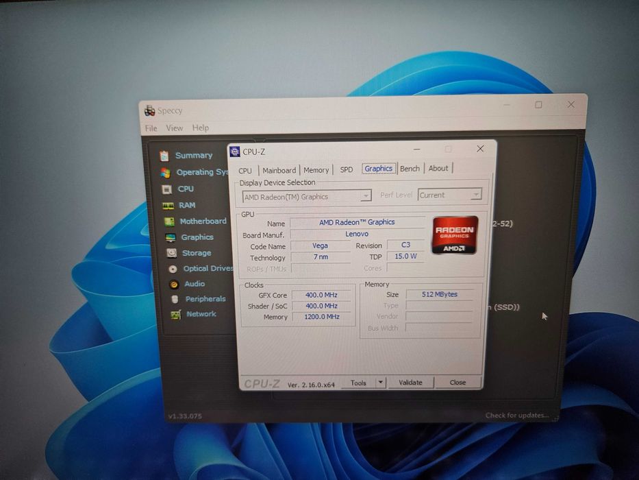Click the Memory clock value 1200.0 MHz
The width and height of the screenshot is (639, 480).
(321, 317)
